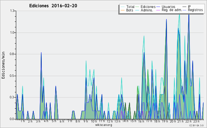
Task: Select the 'Usuarios' legend label
Action: [x=168, y=7]
